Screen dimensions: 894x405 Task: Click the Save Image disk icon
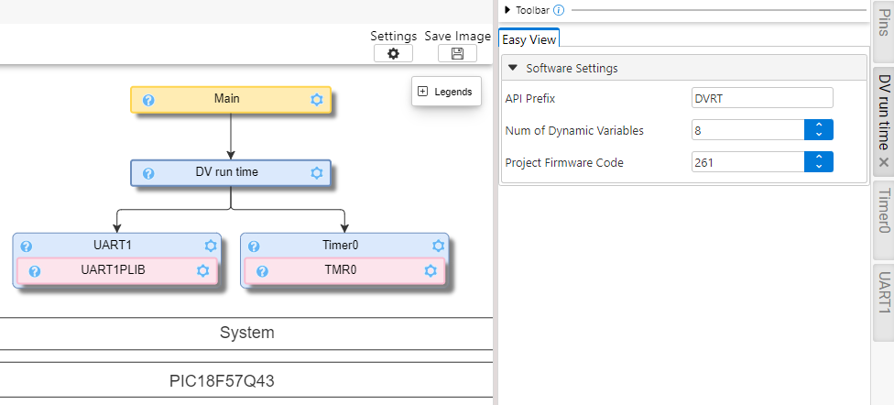457,54
